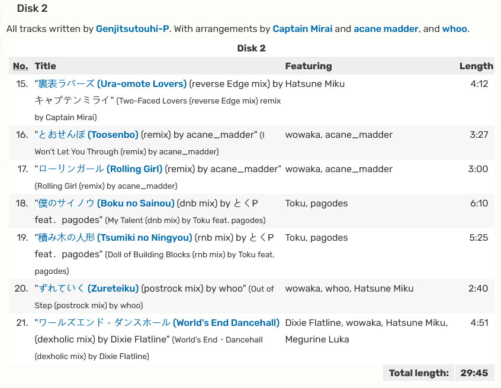Open the Tsumiki no Ningyou song link
Viewport: 501px width, 388px height.
[x=115, y=238]
